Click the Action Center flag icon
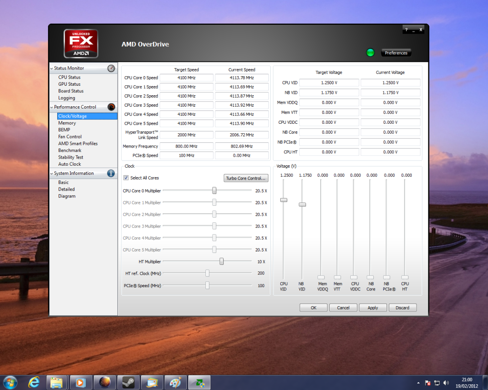Image resolution: width=488 pixels, height=390 pixels. 427,383
